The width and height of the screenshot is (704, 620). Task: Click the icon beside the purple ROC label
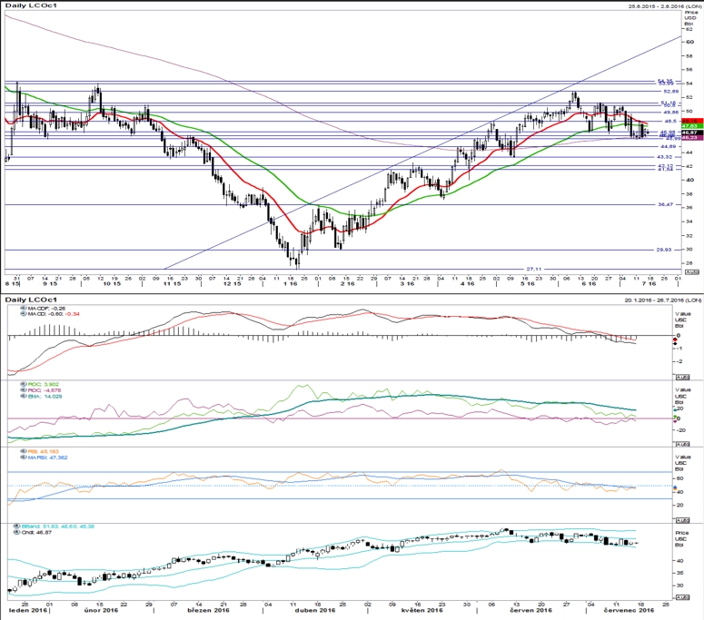coord(24,390)
